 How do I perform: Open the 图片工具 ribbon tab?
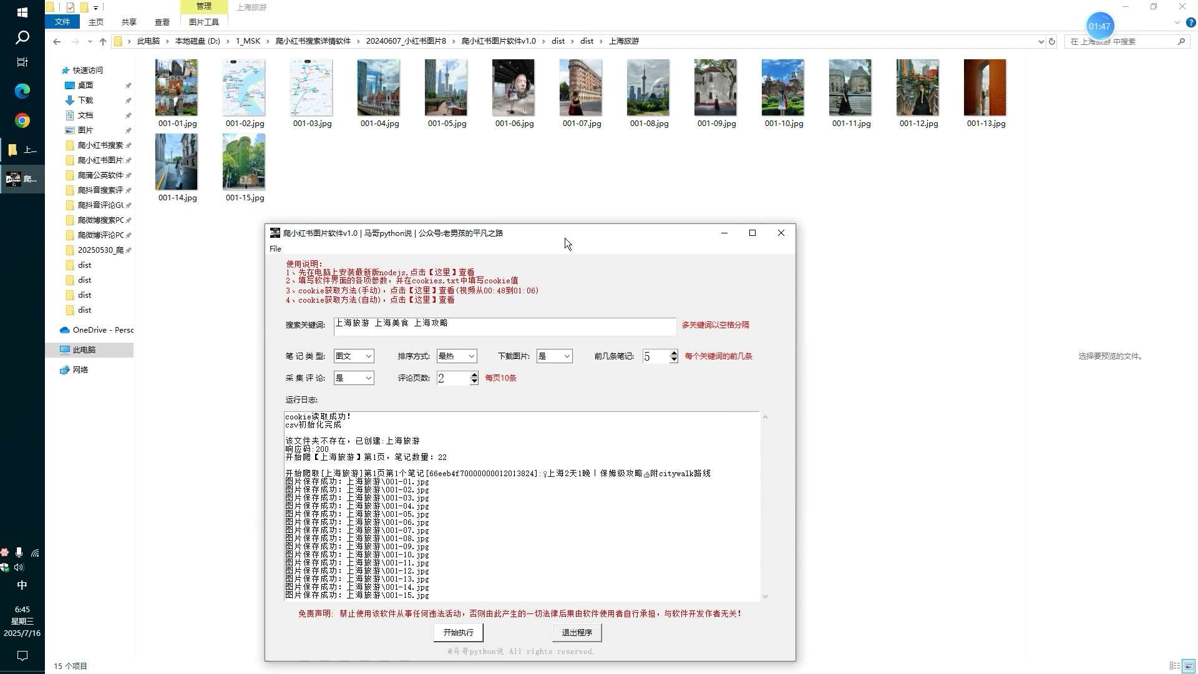[204, 22]
